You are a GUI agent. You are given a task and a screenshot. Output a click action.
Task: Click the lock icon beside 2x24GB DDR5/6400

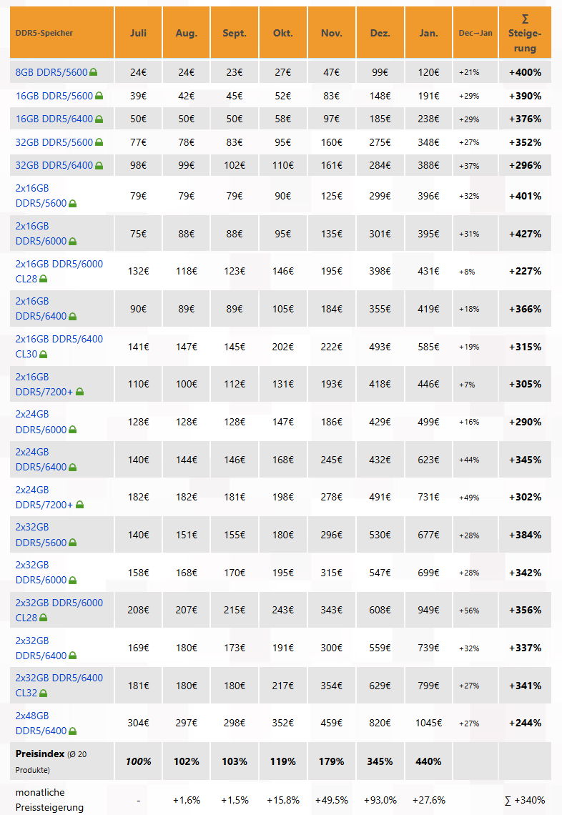point(73,468)
